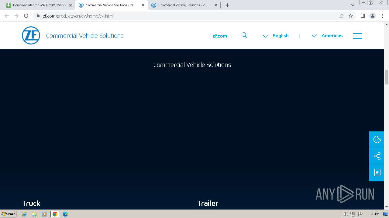Expand the Americas region dropdown
Image resolution: width=389 pixels, height=218 pixels.
pos(327,36)
